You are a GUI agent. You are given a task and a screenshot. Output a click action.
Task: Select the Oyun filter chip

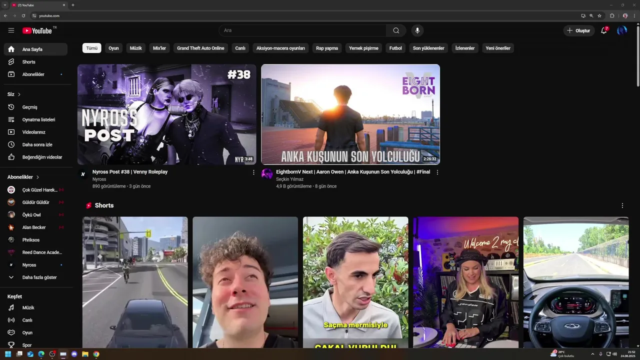(114, 48)
